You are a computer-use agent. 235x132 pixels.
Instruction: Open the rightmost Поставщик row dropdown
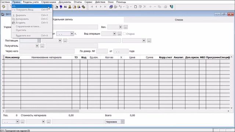144,41
